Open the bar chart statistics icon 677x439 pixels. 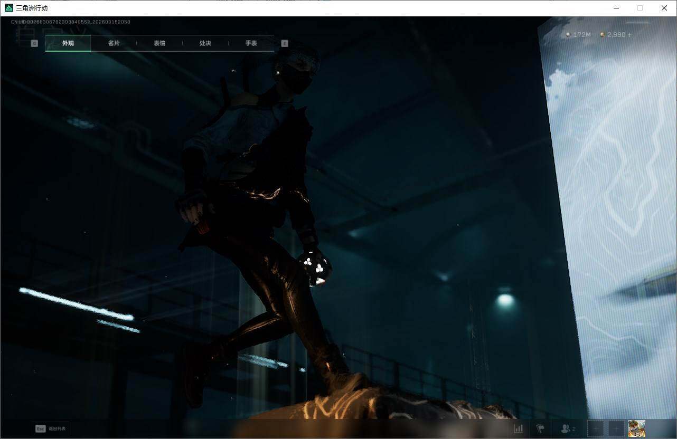coord(519,428)
